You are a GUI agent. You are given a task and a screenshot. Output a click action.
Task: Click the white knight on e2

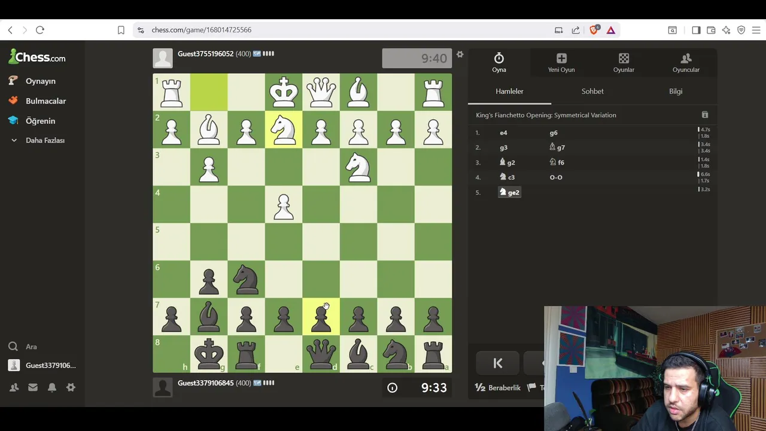coord(284,129)
